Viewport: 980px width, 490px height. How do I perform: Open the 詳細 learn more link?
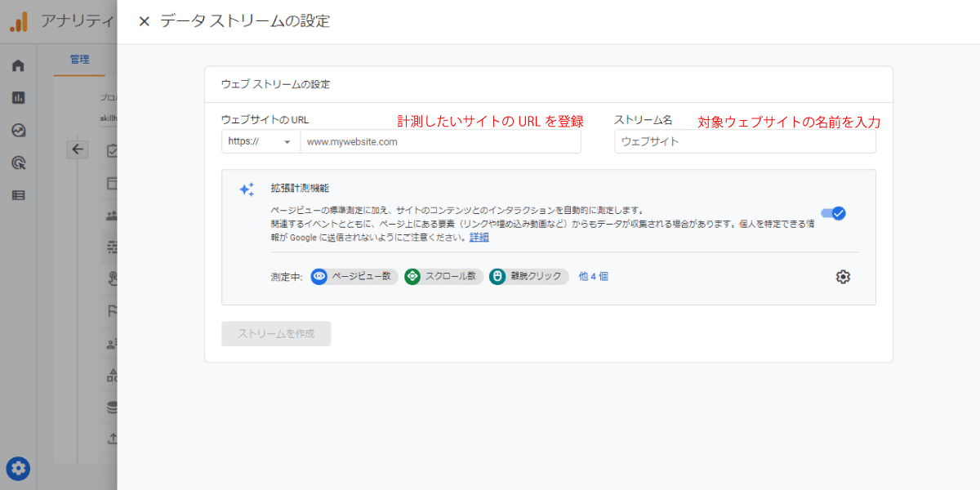479,237
